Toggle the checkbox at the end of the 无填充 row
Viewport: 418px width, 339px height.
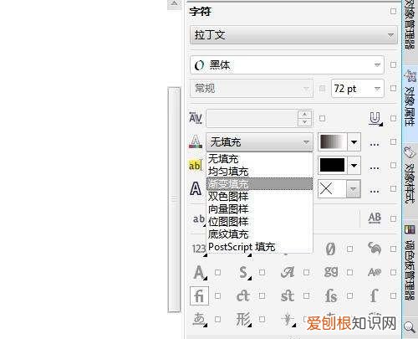click(393, 141)
